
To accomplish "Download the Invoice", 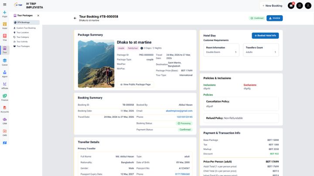I will (274, 18).
